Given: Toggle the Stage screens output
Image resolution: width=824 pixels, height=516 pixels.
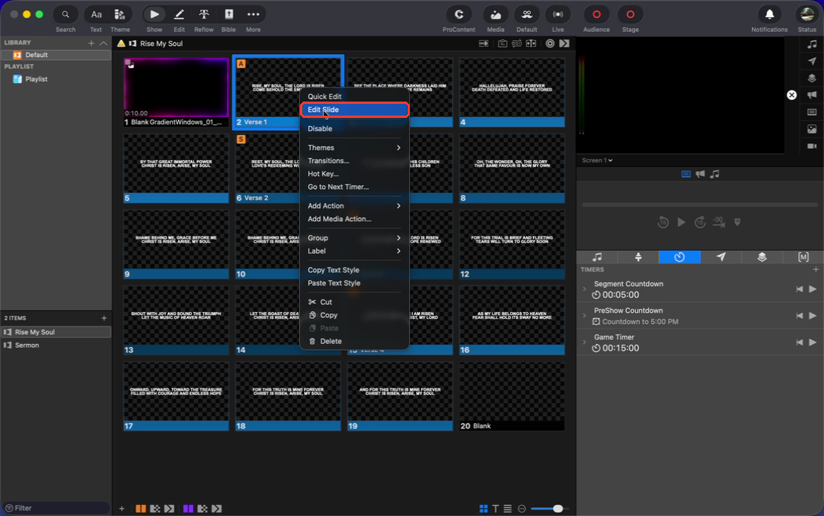Looking at the screenshot, I should [630, 15].
